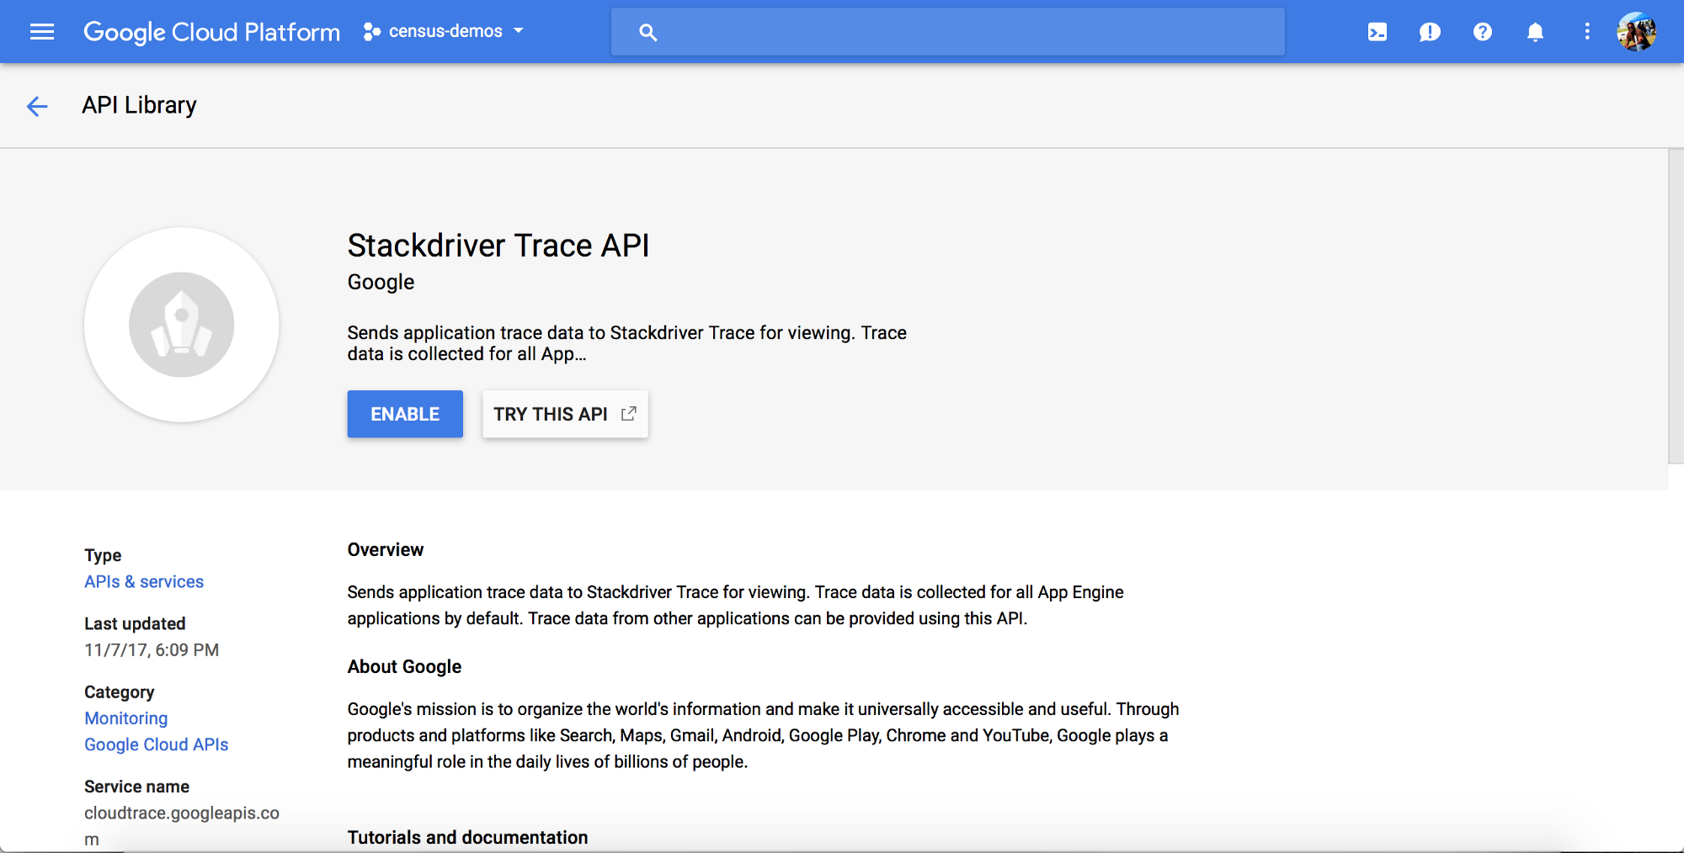Focus the top search input field
The image size is (1684, 853).
[947, 32]
